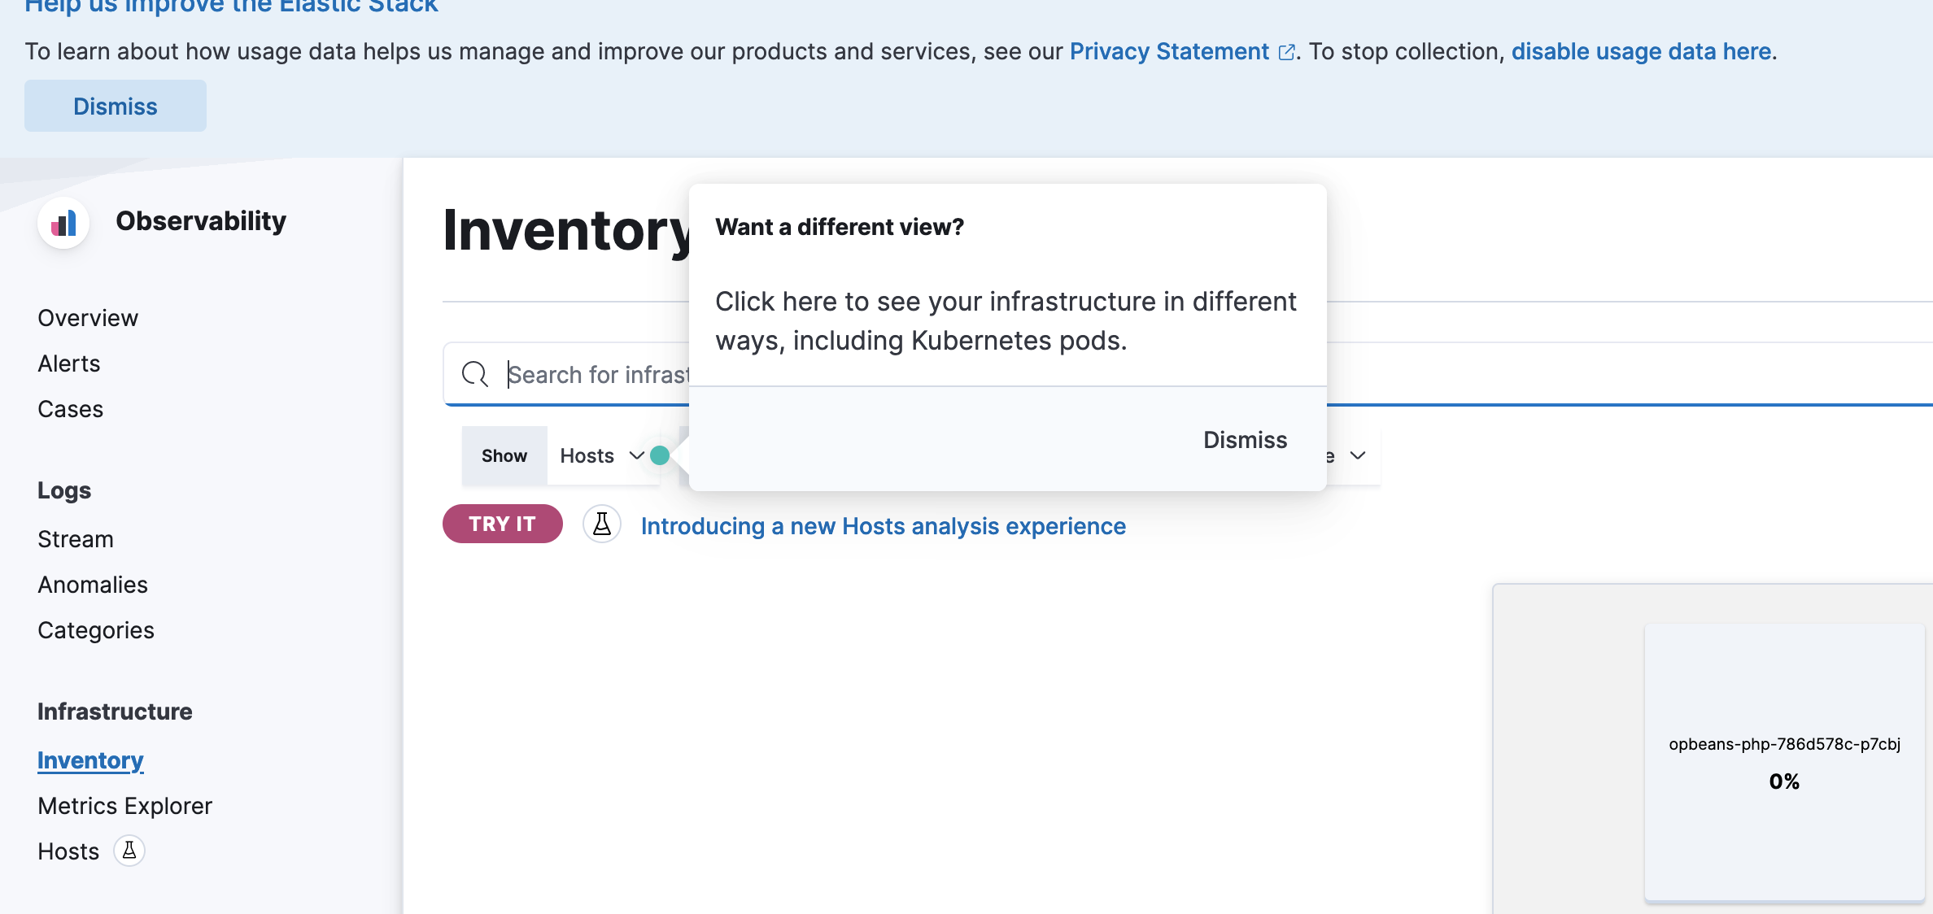The height and width of the screenshot is (914, 1933).
Task: Click the beaker icon next to Hosts analysis link
Action: click(602, 524)
